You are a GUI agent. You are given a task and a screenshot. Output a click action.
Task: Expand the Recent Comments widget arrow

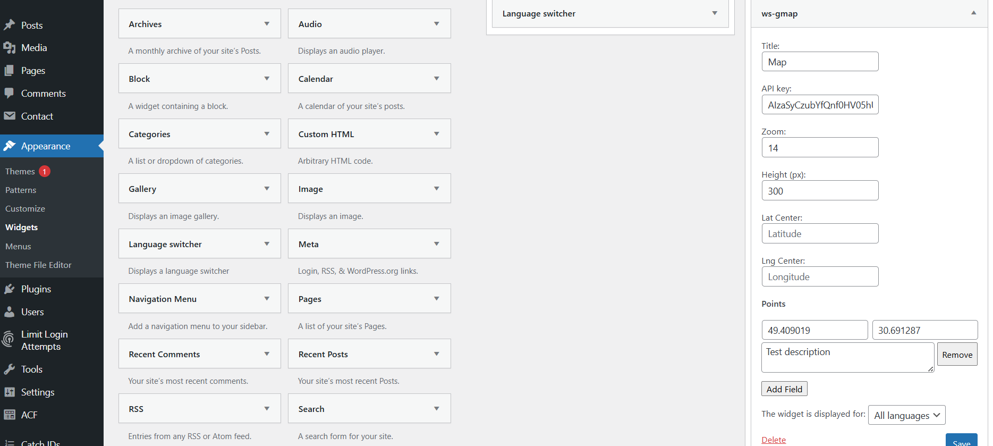pyautogui.click(x=267, y=354)
